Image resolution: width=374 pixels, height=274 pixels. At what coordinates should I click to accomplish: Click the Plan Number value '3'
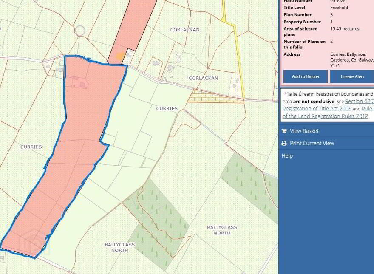pos(331,15)
